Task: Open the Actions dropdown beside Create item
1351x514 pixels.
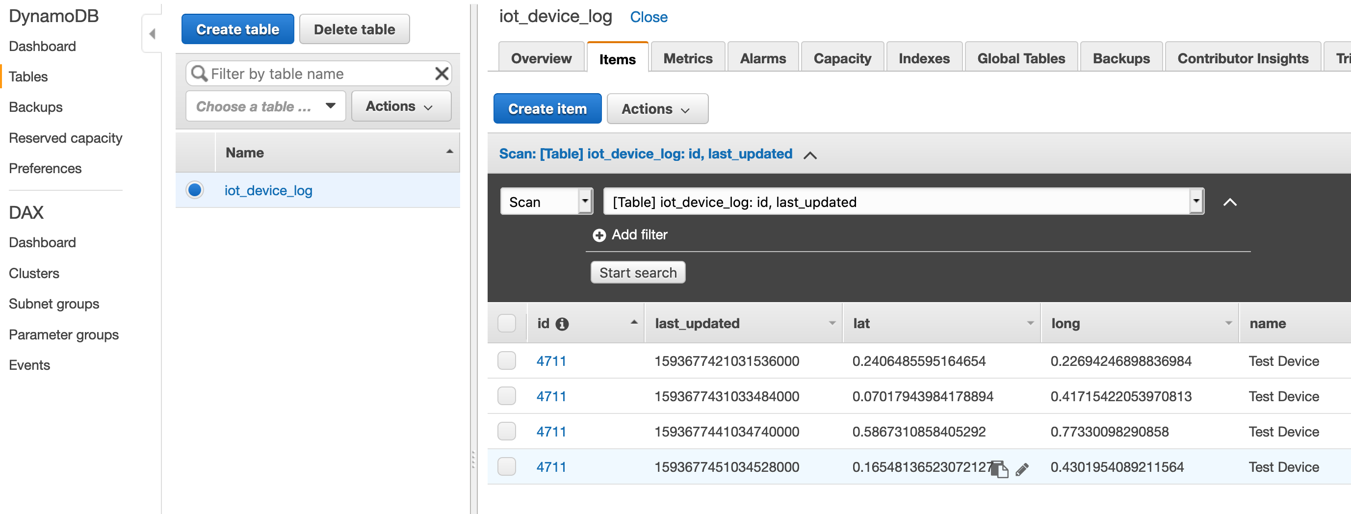Action: coord(657,109)
